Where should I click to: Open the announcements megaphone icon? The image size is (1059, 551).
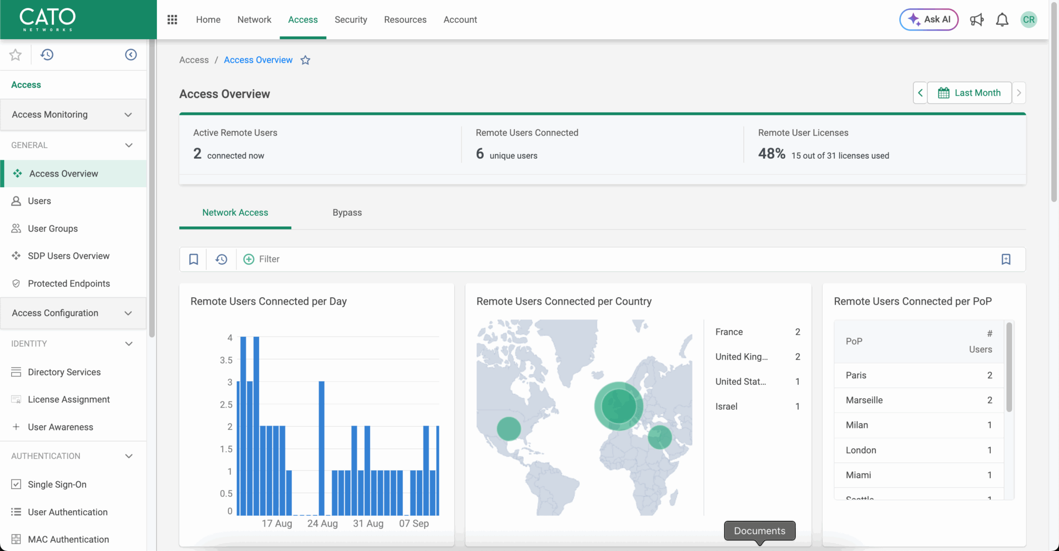(977, 20)
